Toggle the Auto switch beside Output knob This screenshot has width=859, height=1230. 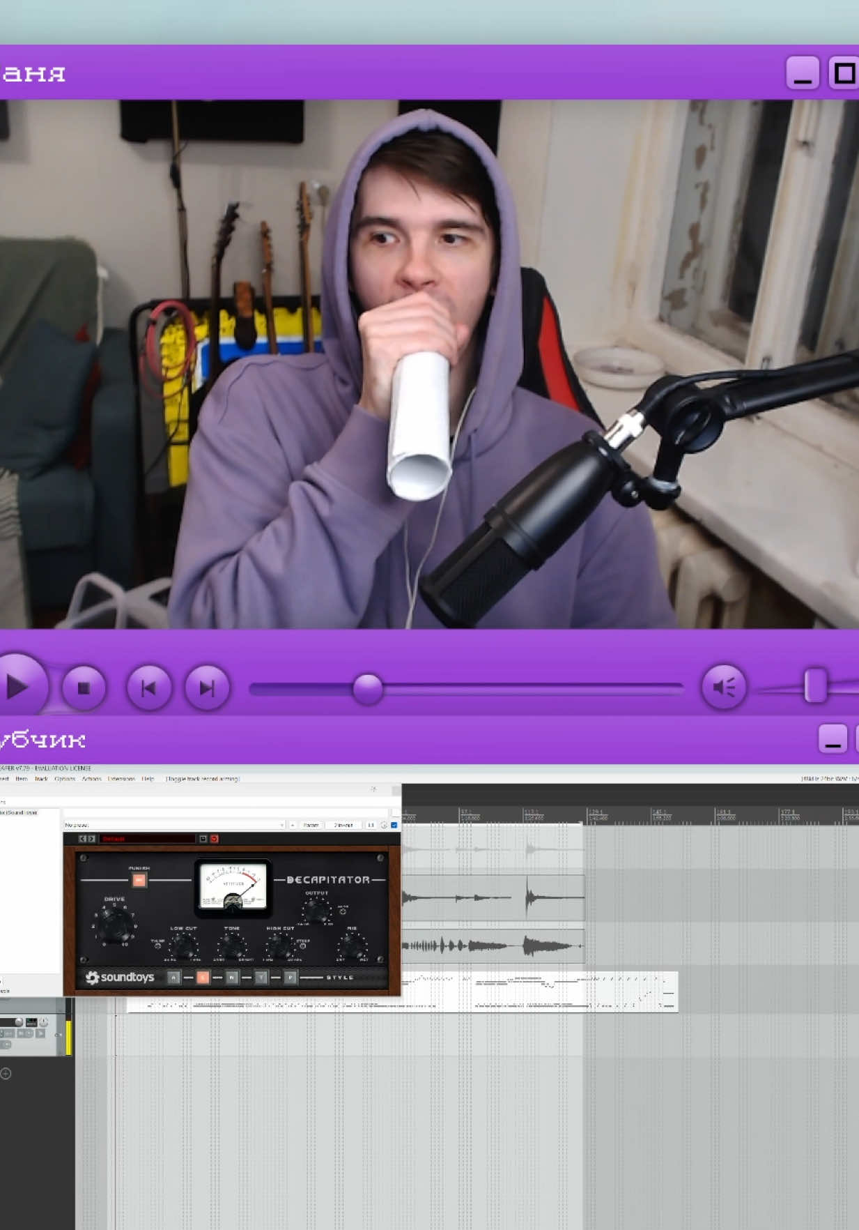[343, 911]
